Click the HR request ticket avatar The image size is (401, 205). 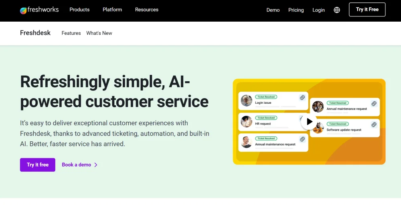coord(247,122)
